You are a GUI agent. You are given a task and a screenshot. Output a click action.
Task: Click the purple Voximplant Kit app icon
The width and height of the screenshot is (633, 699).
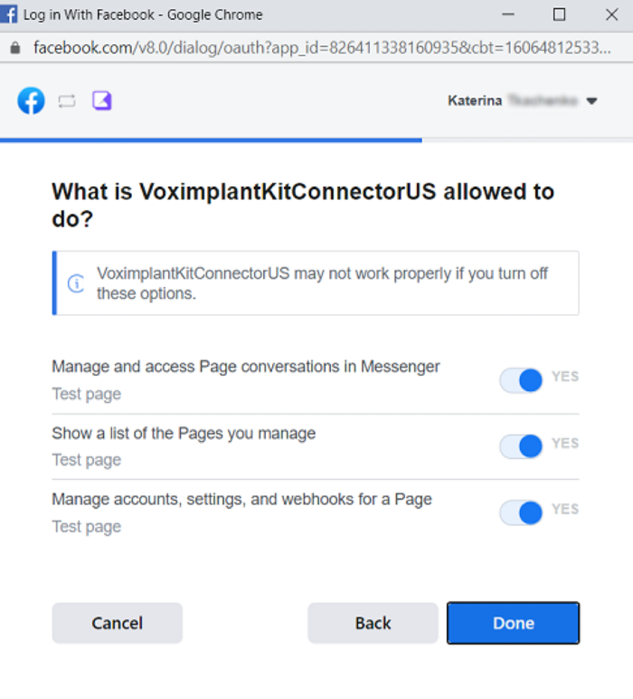point(102,101)
